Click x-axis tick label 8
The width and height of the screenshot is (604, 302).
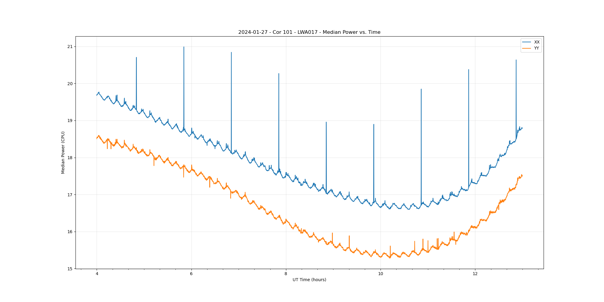pyautogui.click(x=286, y=274)
